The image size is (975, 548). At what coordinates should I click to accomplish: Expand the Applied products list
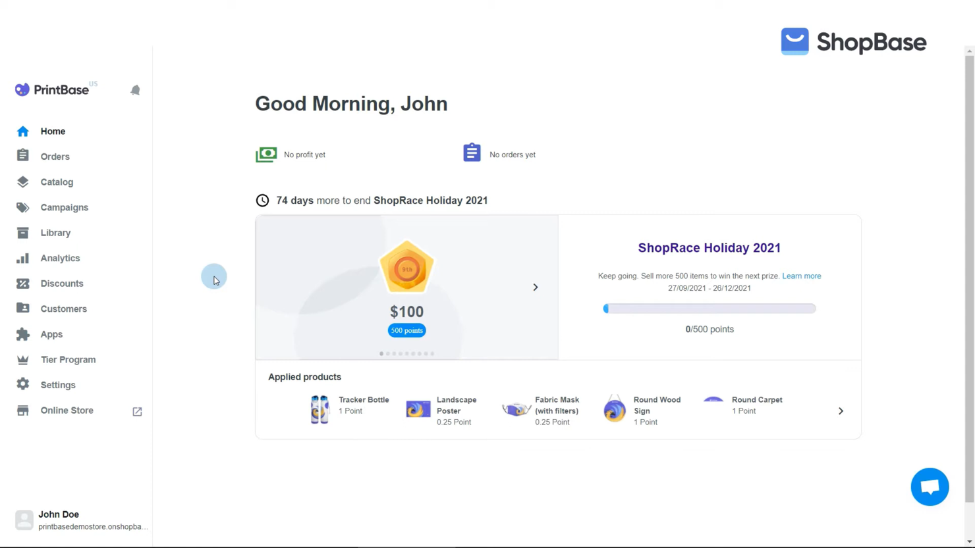pyautogui.click(x=841, y=411)
